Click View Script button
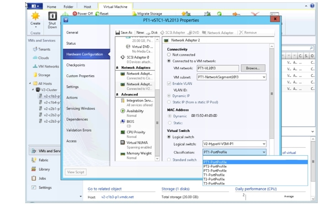Screen dimensions: 319x209 tap(76, 172)
